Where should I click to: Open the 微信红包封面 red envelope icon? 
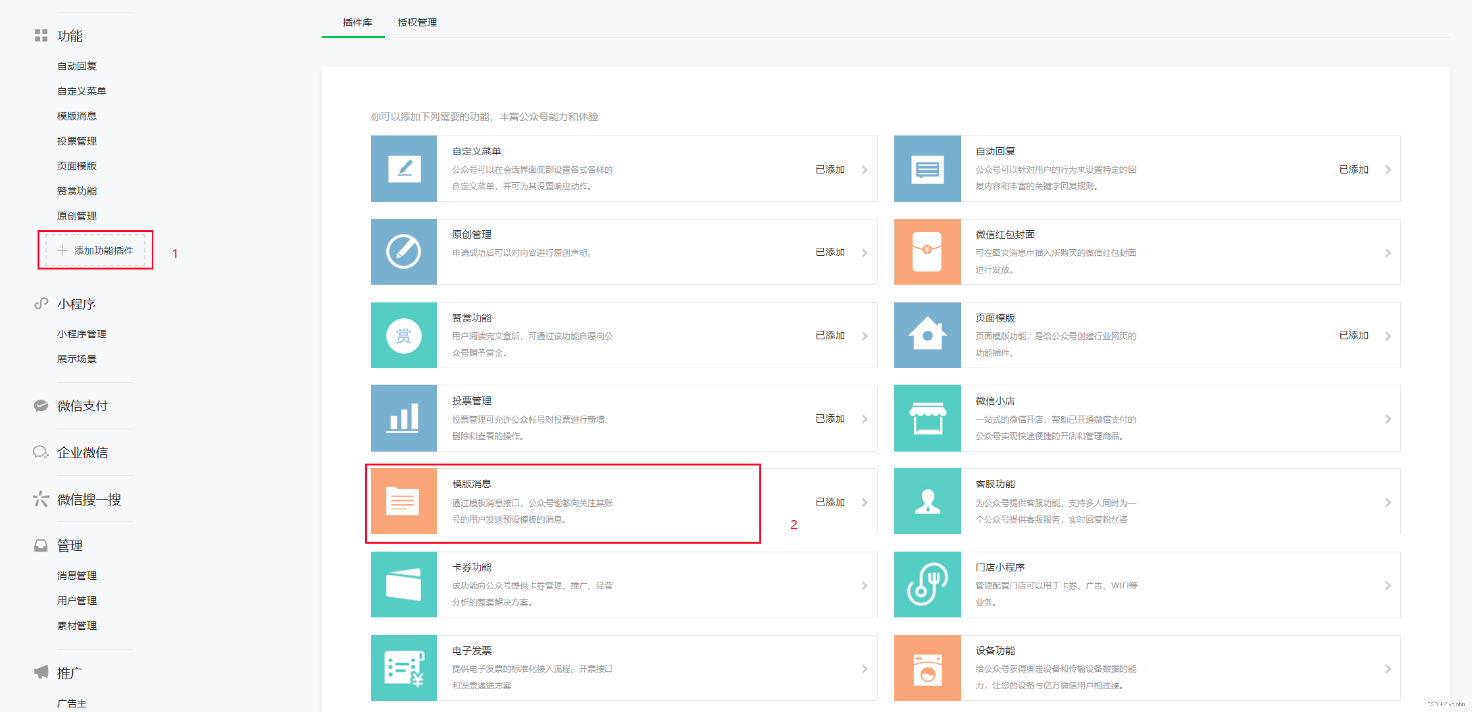[927, 252]
